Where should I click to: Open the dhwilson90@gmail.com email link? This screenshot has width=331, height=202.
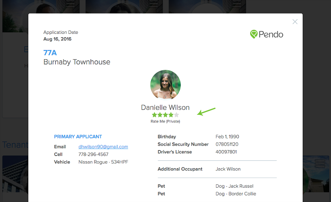pos(103,147)
